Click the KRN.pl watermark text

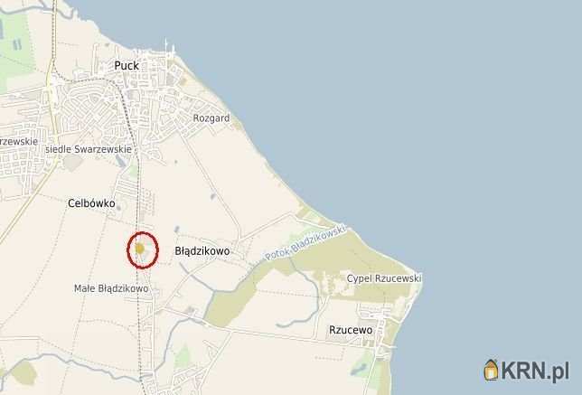coord(534,370)
